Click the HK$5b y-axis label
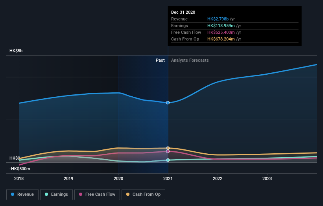Image resolution: width=323 pixels, height=206 pixels. pos(16,51)
